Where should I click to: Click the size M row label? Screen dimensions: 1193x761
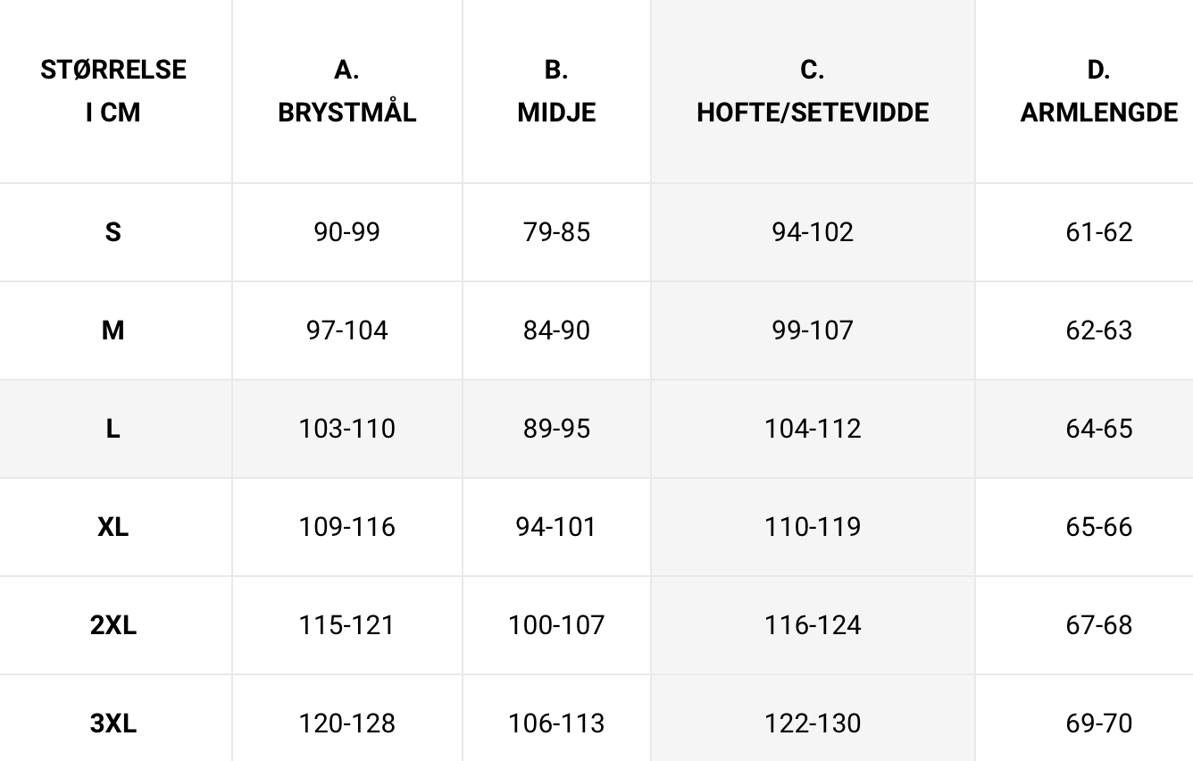(x=113, y=330)
